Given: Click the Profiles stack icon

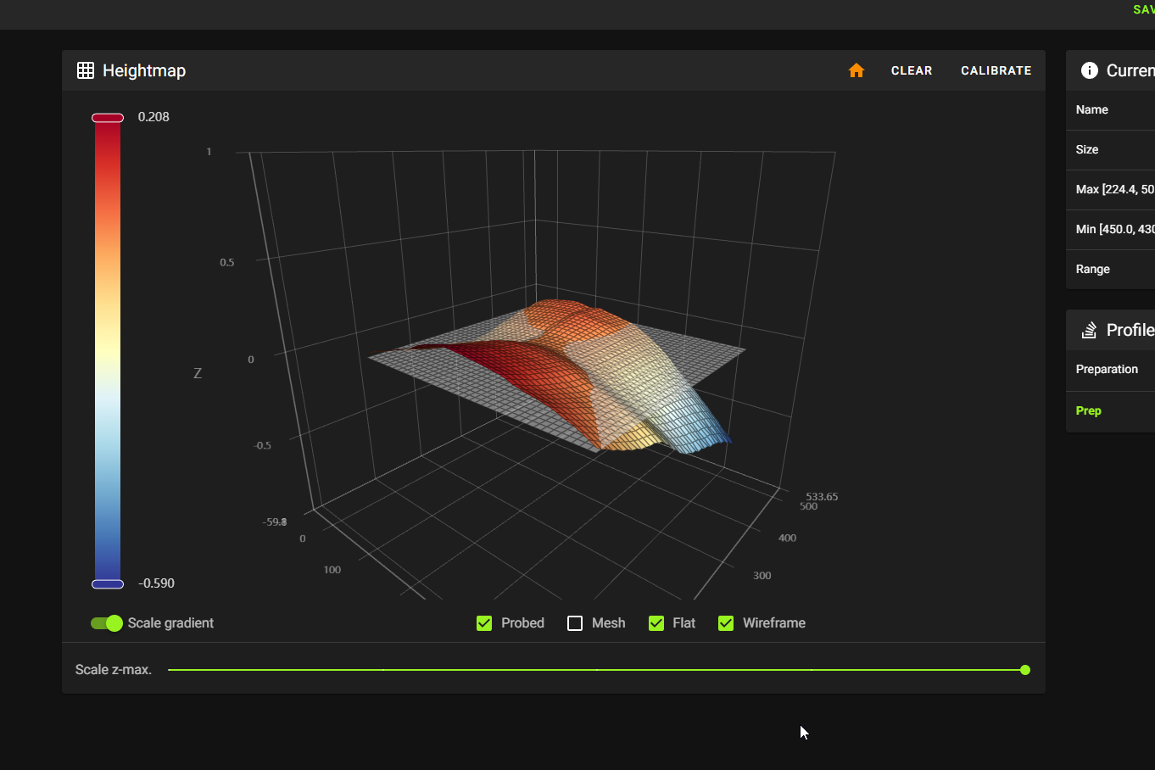Looking at the screenshot, I should [x=1089, y=330].
